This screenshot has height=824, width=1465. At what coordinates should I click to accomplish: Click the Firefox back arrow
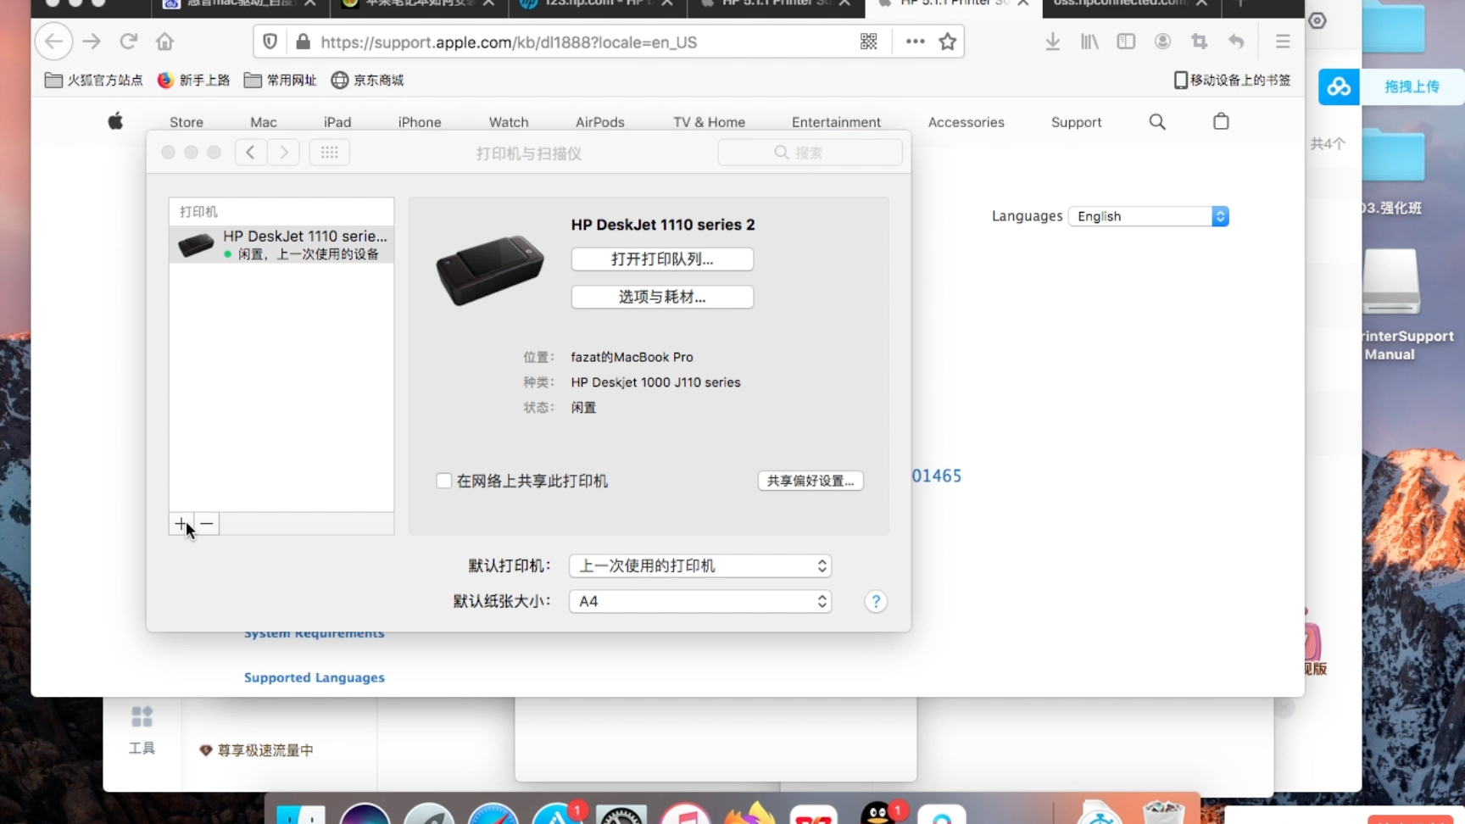tap(53, 42)
